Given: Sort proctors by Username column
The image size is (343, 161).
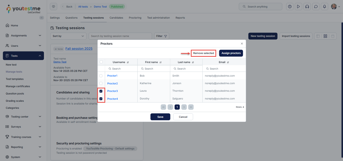Looking at the screenshot, I should (x=128, y=62).
